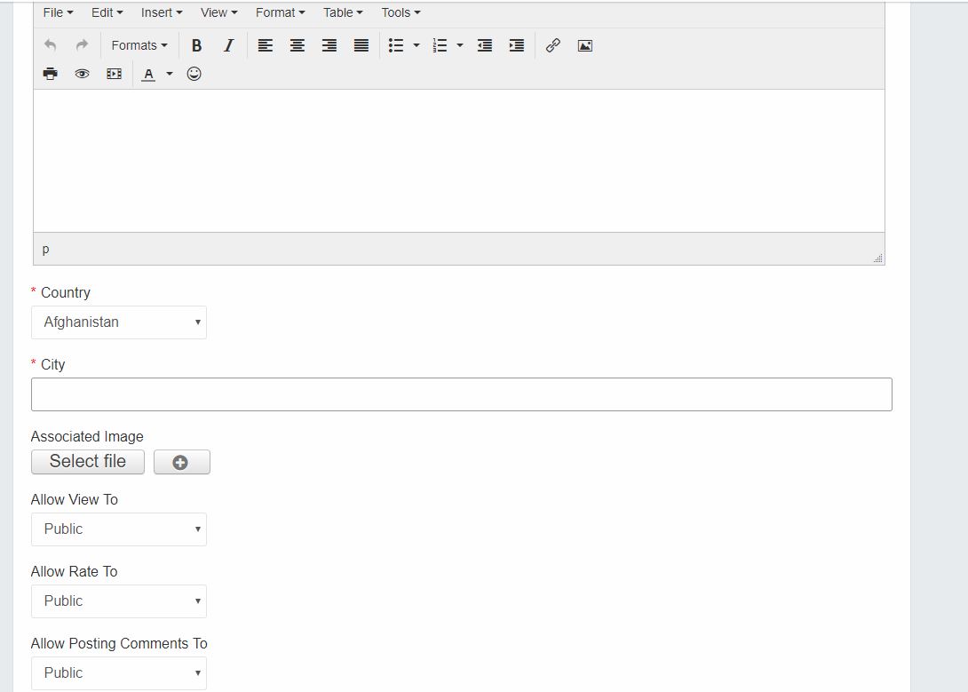Focus the City text field
This screenshot has height=692, width=968.
[461, 394]
